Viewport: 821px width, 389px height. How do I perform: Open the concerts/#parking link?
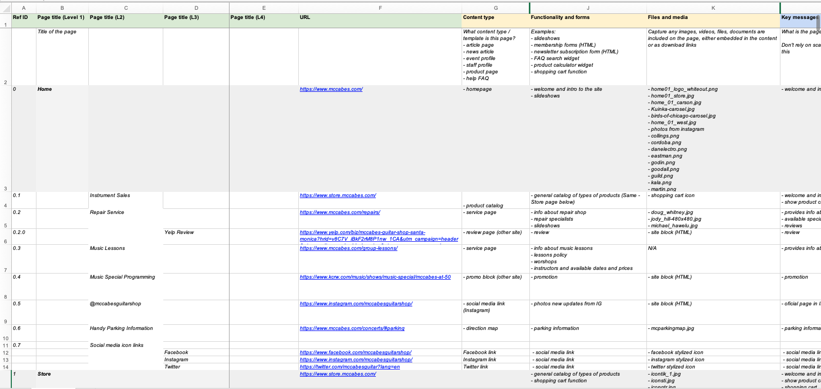pos(352,328)
